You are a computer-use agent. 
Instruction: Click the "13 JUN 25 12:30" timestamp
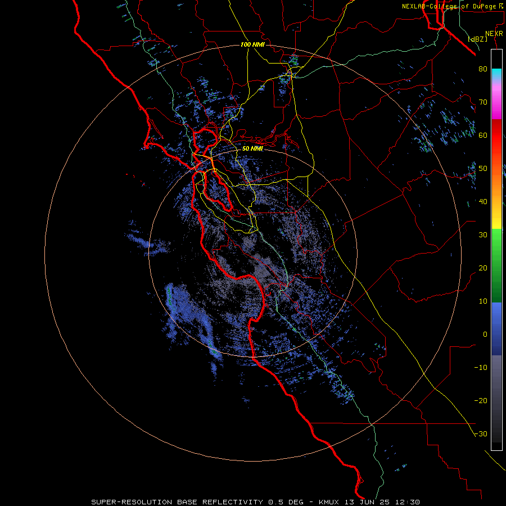coord(382,502)
